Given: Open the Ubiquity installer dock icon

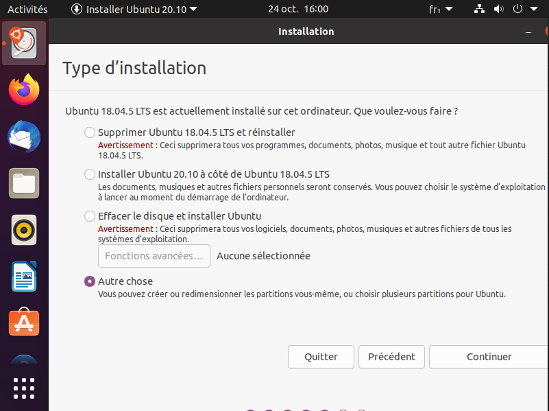Looking at the screenshot, I should click(24, 43).
